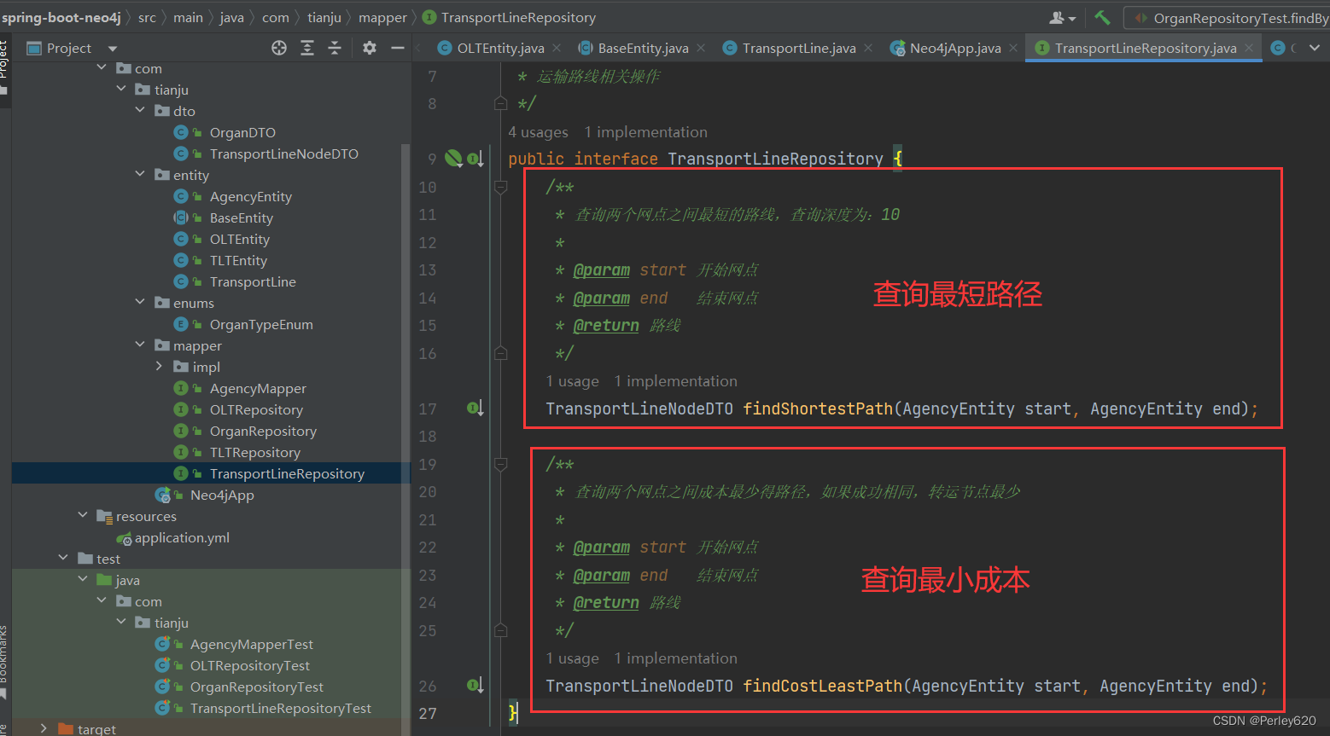Fold the Javadoc comment at line 10
The image size is (1330, 736).
click(501, 187)
